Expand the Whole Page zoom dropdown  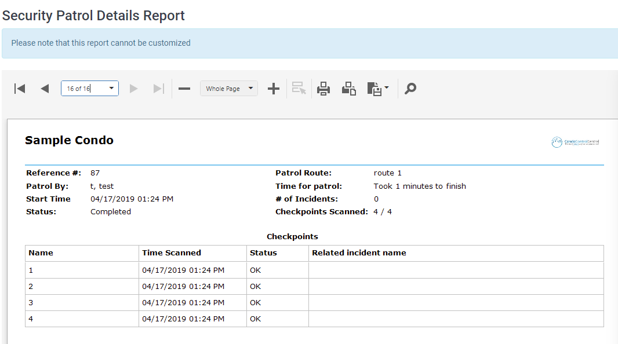pos(250,89)
